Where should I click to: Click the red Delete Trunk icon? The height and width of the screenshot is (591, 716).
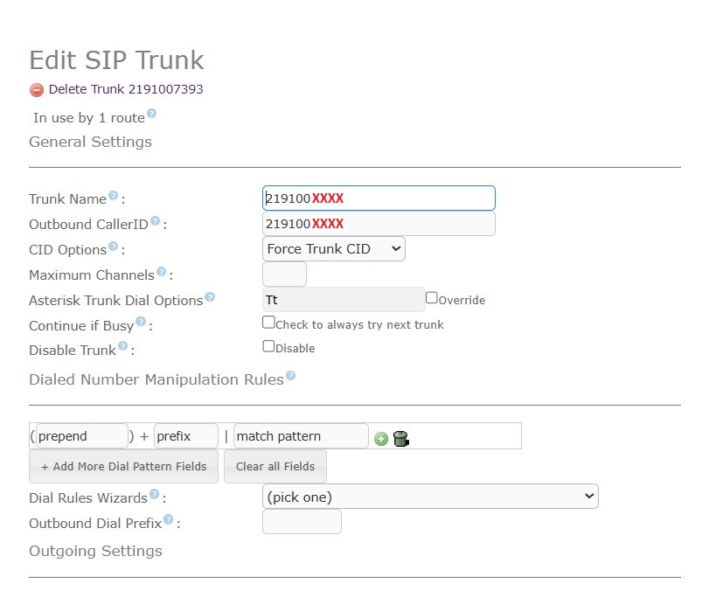coord(36,88)
